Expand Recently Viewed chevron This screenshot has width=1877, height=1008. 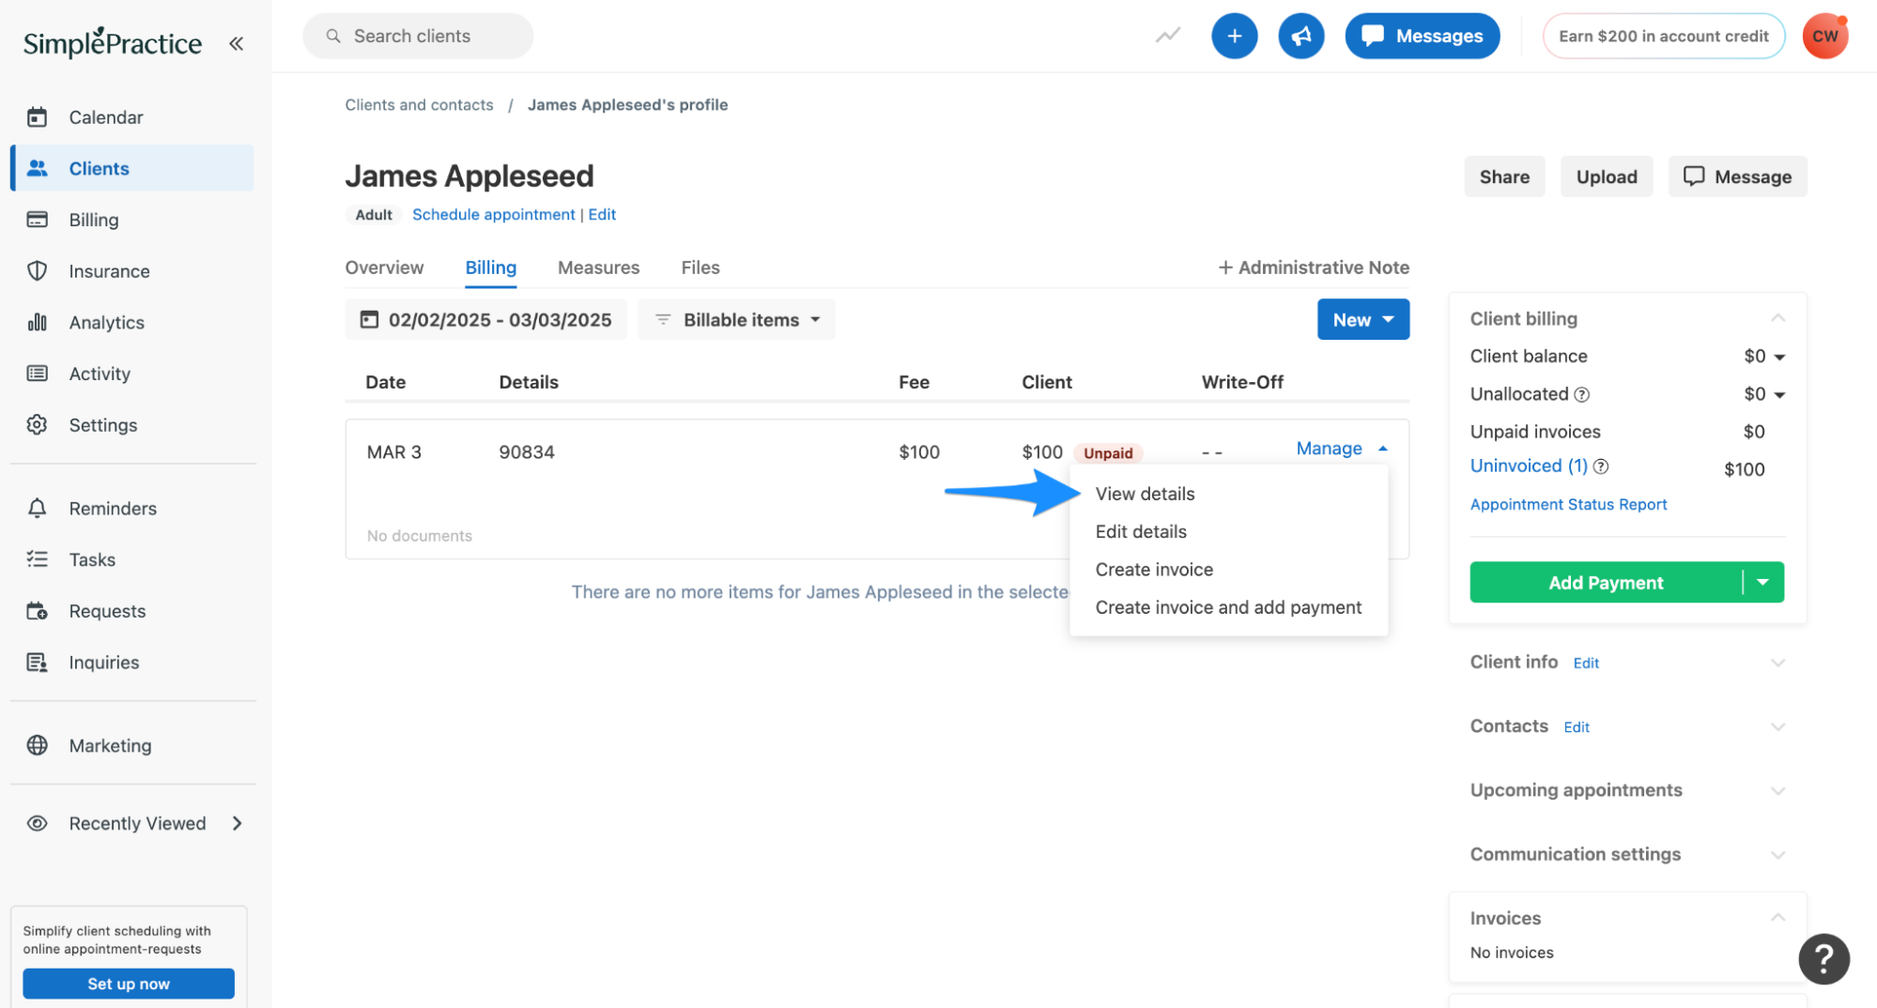(x=237, y=823)
